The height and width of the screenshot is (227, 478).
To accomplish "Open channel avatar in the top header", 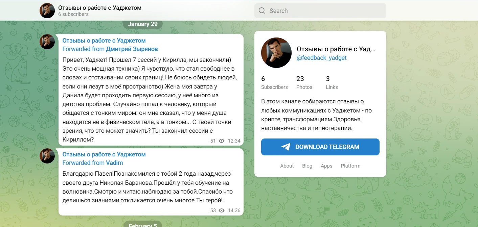I will [x=47, y=10].
